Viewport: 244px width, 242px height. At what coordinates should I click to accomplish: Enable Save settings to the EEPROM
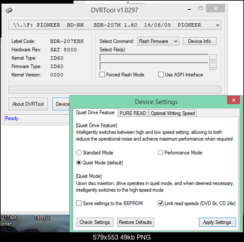click(x=79, y=203)
